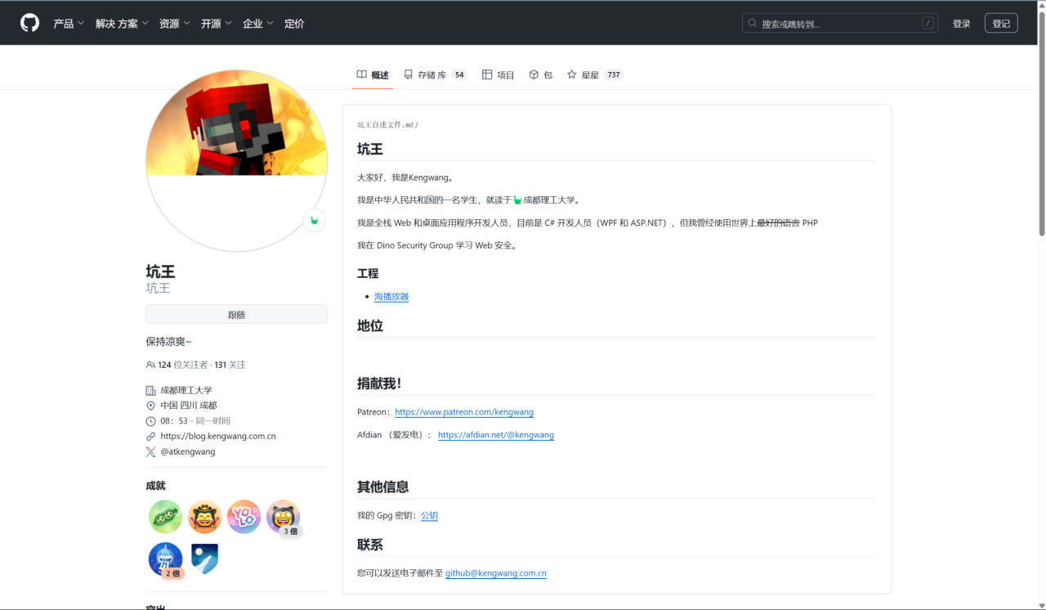Switch to the 项目 projects tab
Viewport: 1046px width, 610px height.
pyautogui.click(x=498, y=74)
